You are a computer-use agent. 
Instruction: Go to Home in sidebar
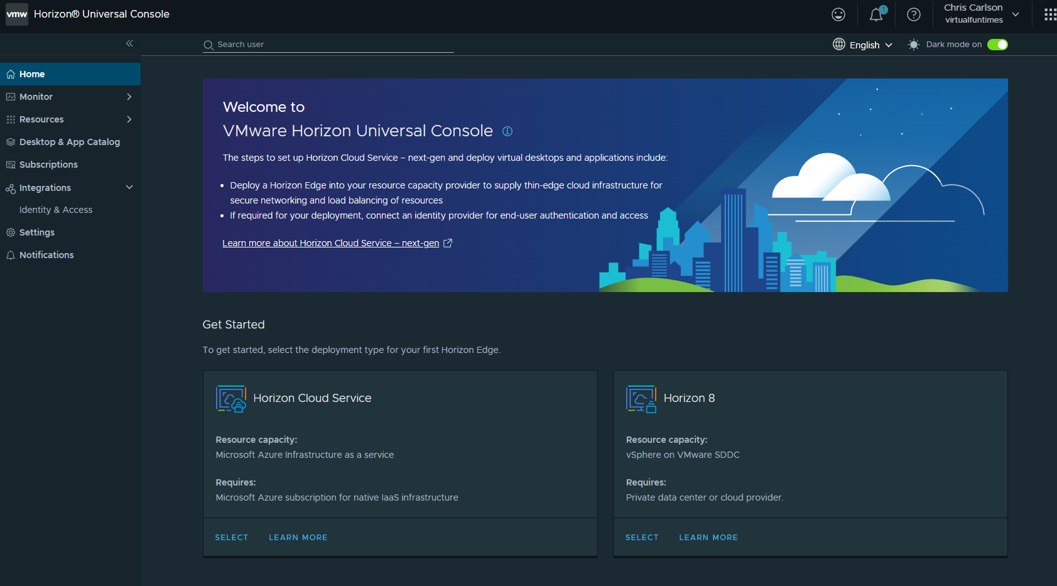pyautogui.click(x=70, y=74)
